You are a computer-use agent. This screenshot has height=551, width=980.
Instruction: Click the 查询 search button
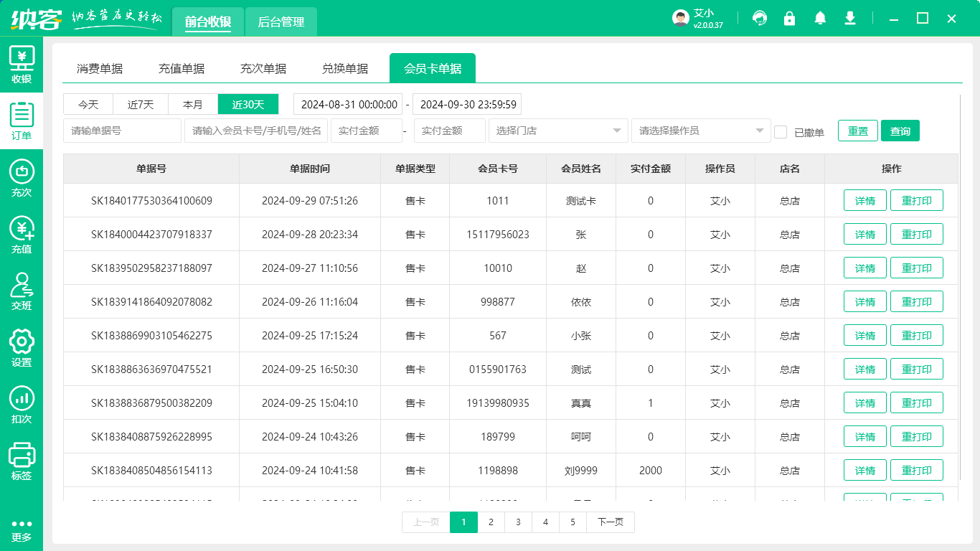click(900, 131)
